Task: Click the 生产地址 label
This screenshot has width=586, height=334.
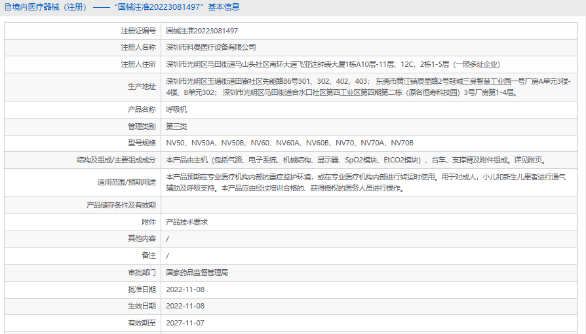Action: [x=142, y=86]
